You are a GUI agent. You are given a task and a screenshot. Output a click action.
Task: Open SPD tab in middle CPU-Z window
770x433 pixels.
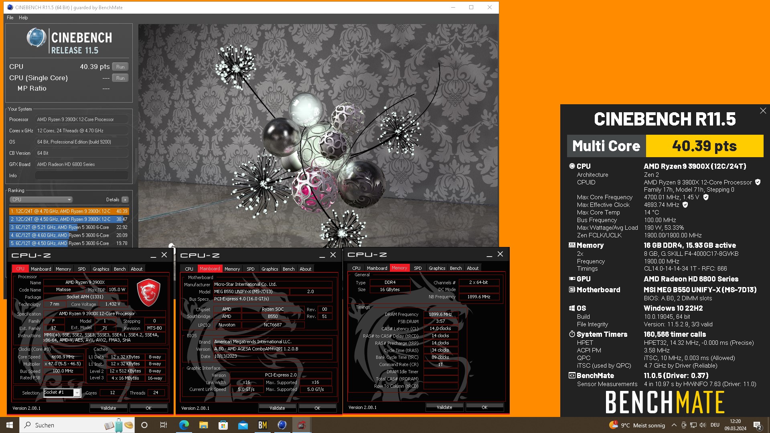coord(251,269)
